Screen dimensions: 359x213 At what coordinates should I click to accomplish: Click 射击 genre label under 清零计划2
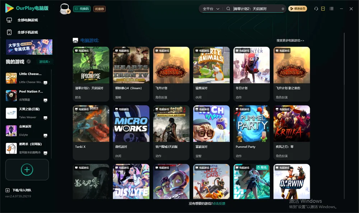(78, 97)
